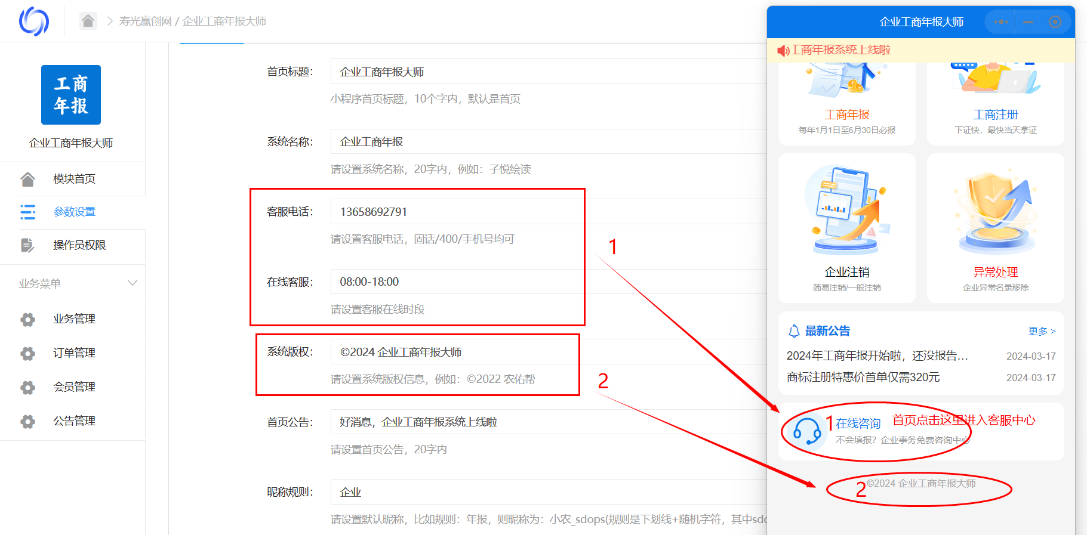
Task: Click the 更多 link in announcements
Action: pos(1042,331)
